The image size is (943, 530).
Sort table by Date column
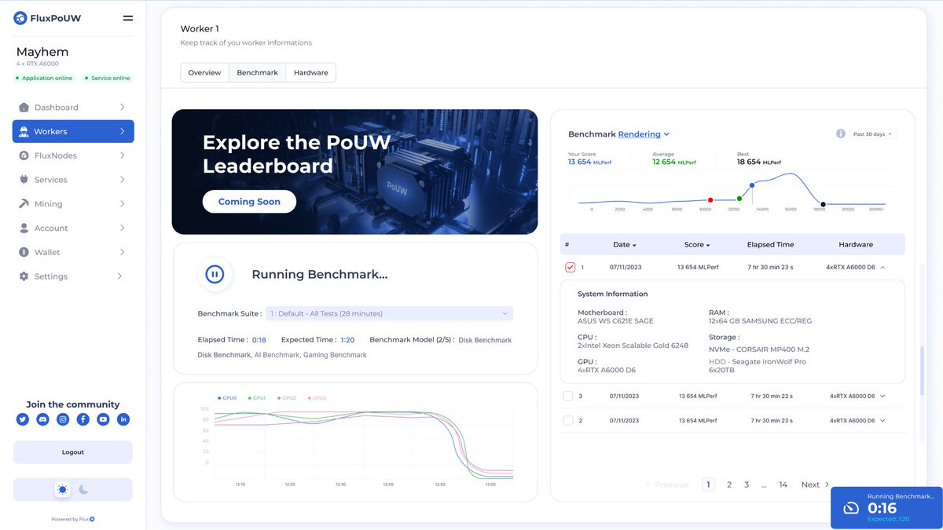[625, 244]
